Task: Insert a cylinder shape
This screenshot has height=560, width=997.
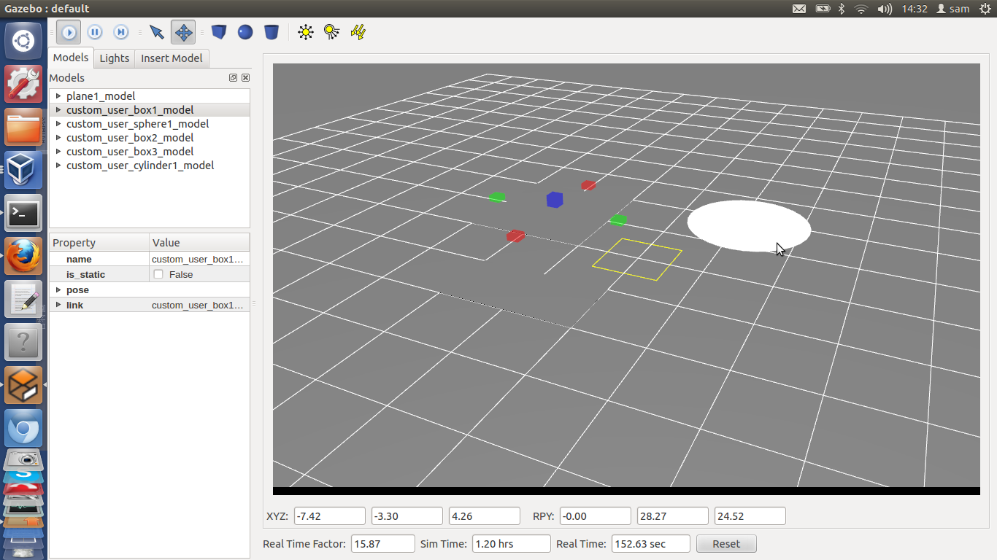Action: point(272,32)
